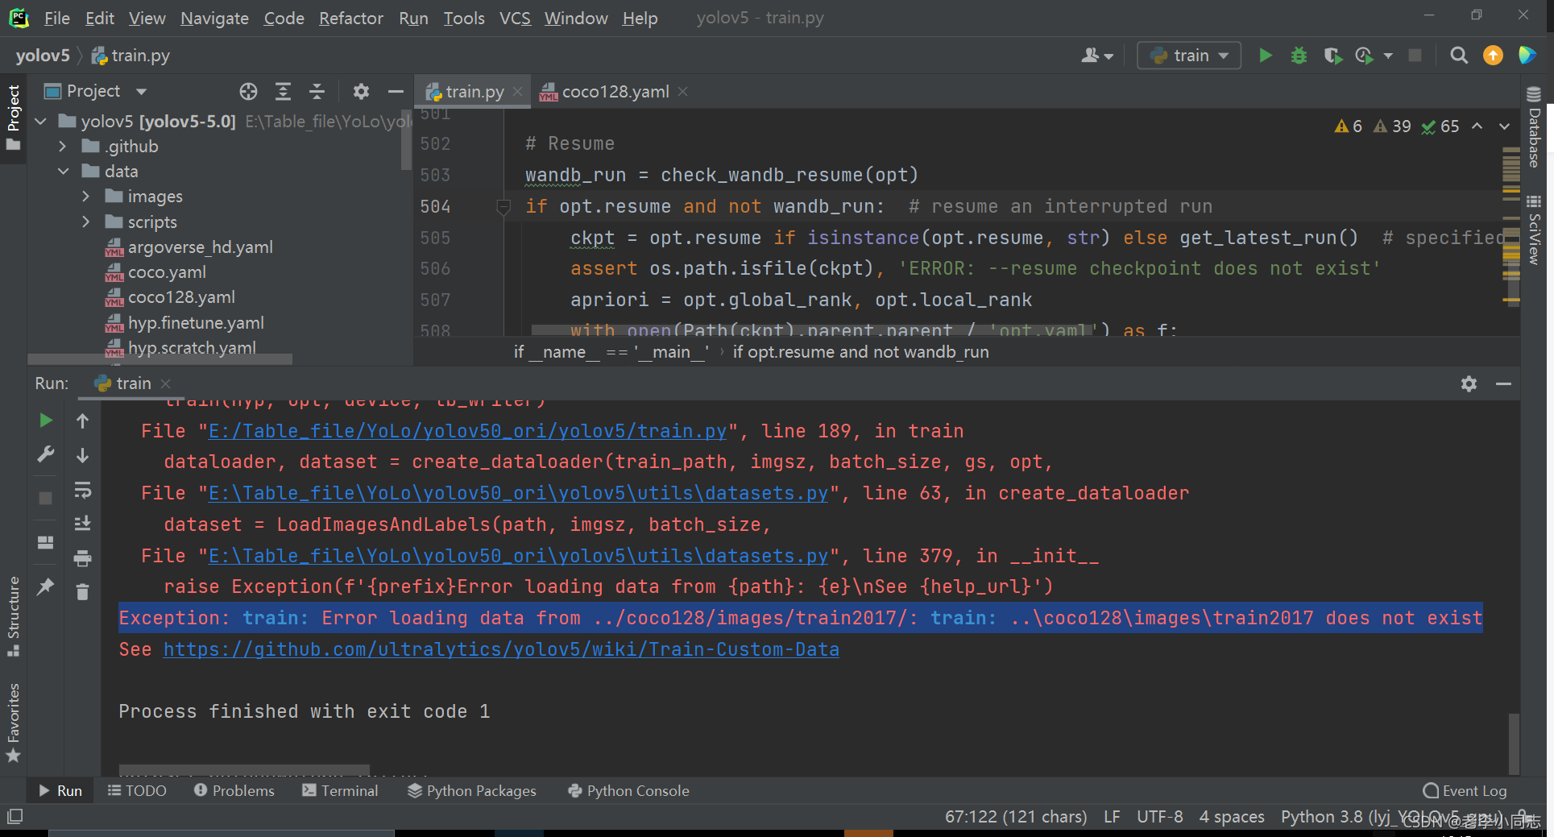Open the Navigate menu
The height and width of the screenshot is (837, 1554).
[214, 18]
